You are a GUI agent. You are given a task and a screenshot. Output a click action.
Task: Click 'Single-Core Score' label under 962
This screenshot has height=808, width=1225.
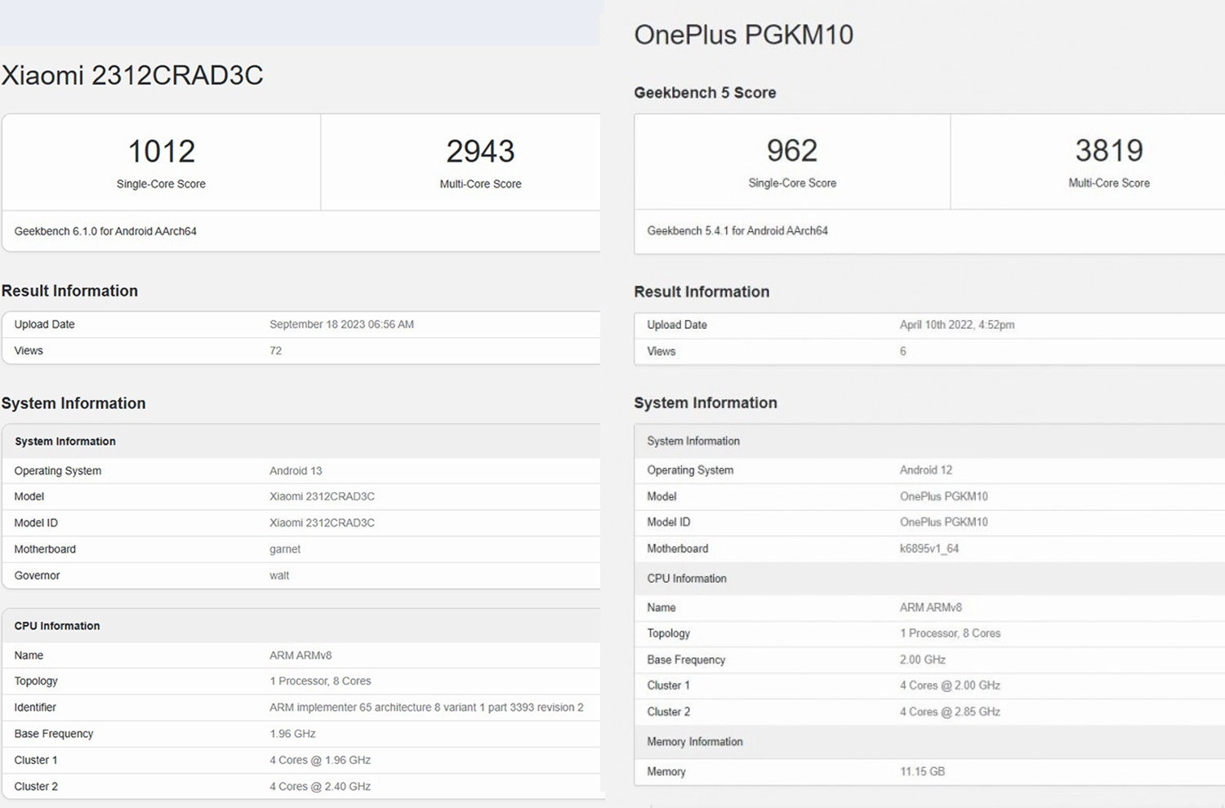(792, 183)
